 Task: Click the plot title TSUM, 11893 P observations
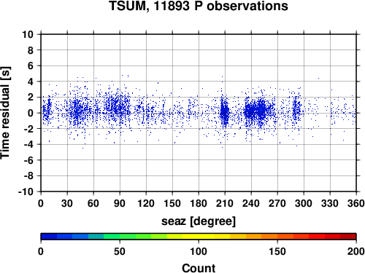(x=199, y=6)
